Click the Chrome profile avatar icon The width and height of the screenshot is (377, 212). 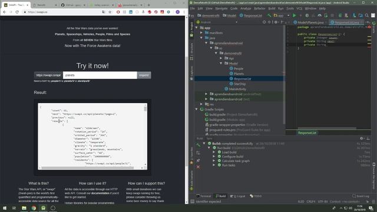tap(178, 12)
